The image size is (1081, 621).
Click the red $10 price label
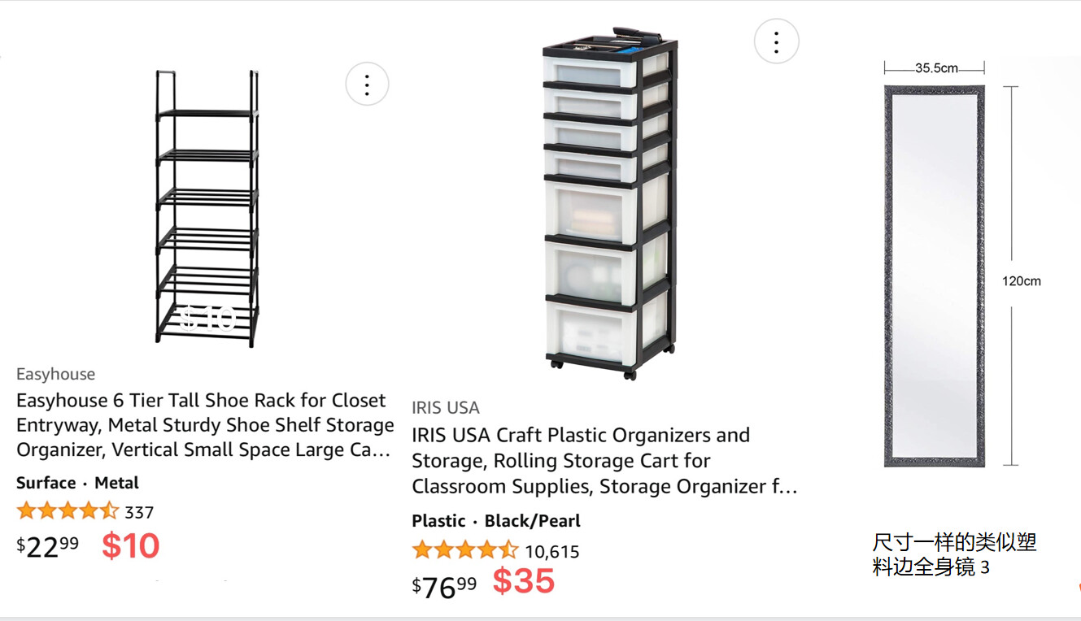130,545
